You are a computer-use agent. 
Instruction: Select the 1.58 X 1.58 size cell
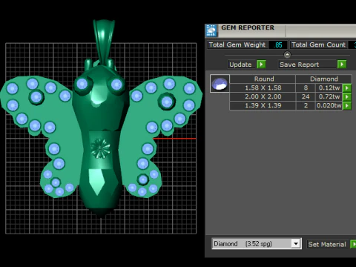click(x=263, y=88)
